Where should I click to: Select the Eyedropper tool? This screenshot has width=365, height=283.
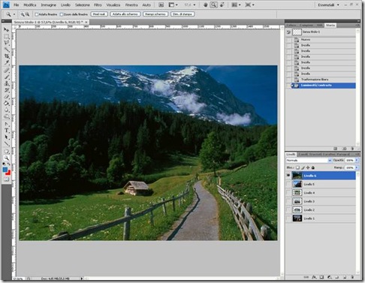click(x=6, y=62)
